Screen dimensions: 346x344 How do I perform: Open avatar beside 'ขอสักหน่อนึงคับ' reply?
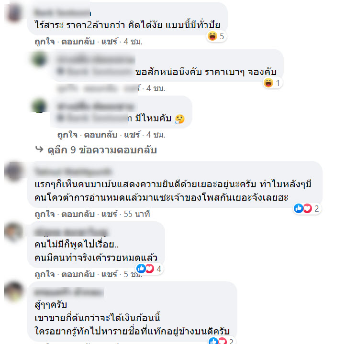point(39,59)
